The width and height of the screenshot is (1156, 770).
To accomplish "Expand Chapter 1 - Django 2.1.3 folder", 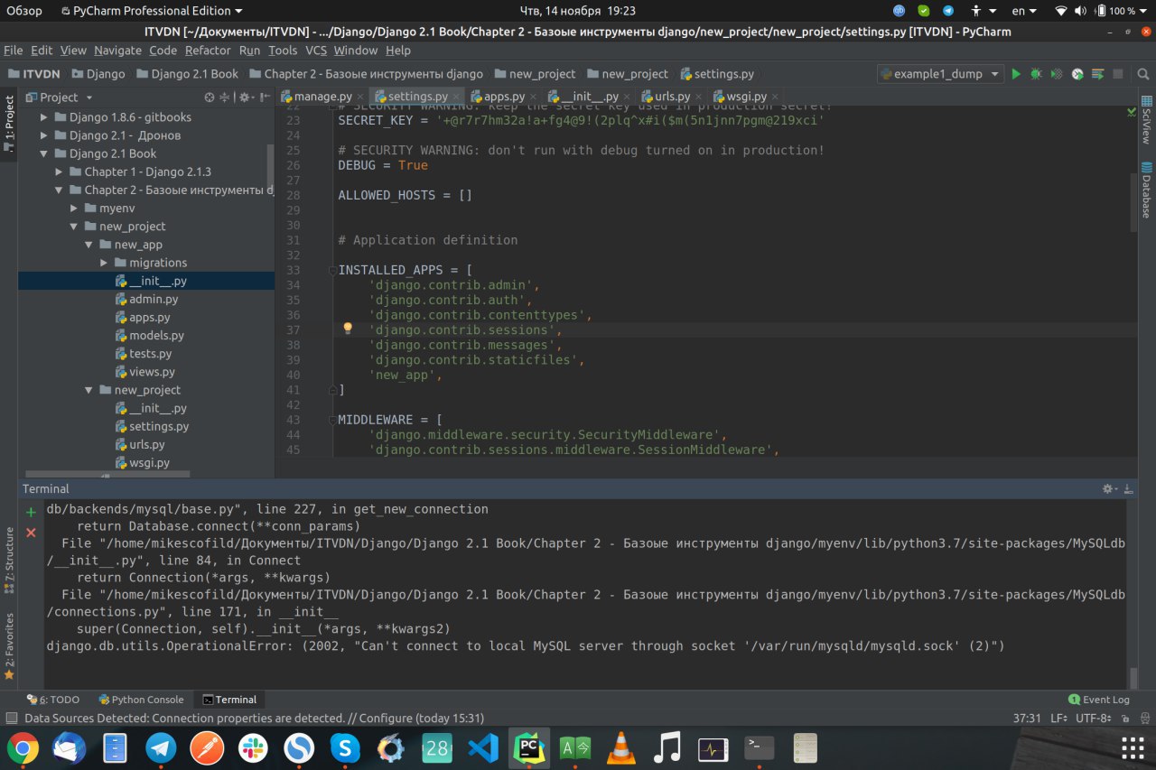I will 60,172.
